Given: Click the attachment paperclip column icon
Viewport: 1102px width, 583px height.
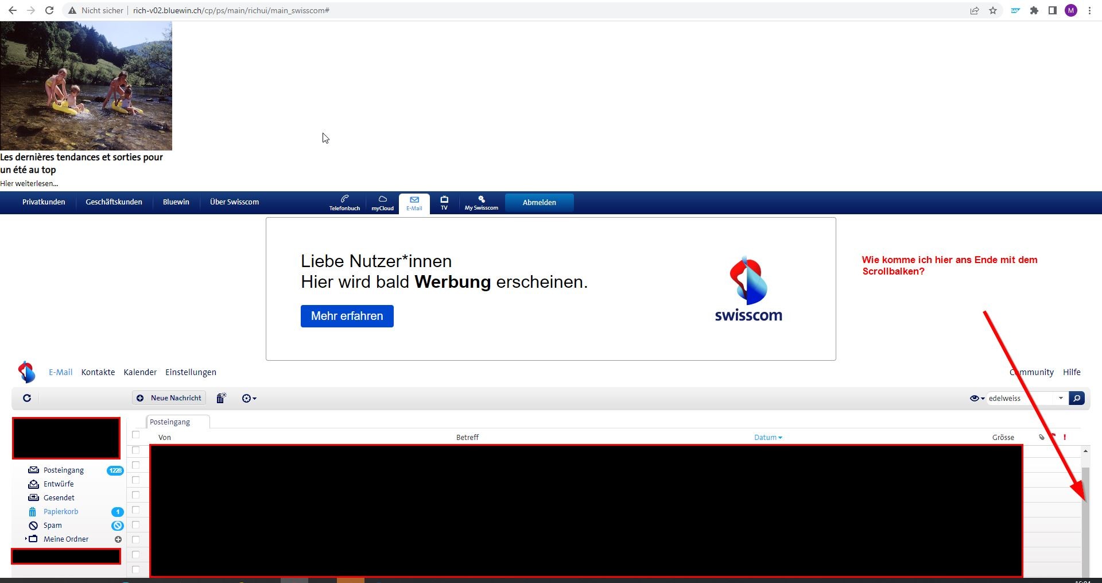Looking at the screenshot, I should pos(1041,438).
